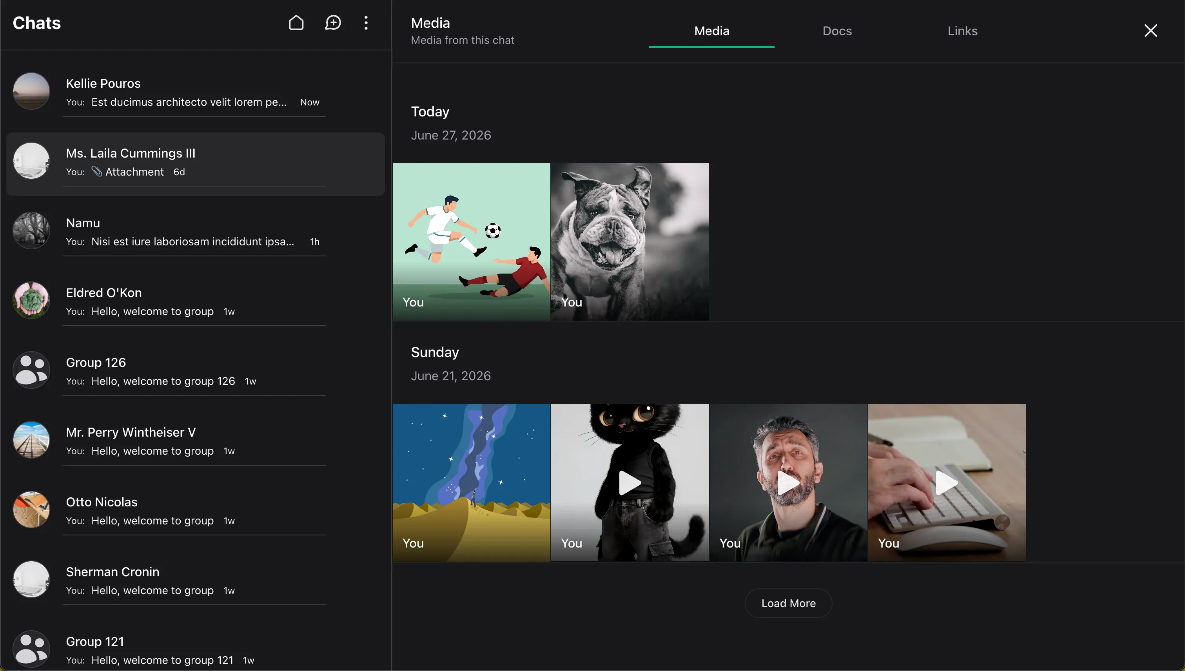Open the soccer players illustration thumbnail

click(x=471, y=241)
